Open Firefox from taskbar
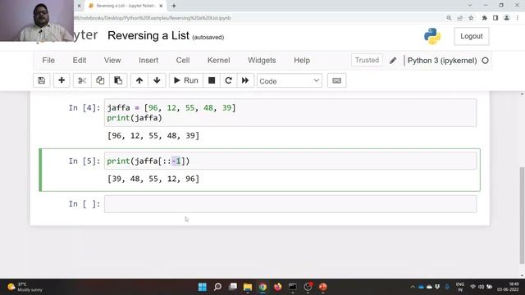The width and height of the screenshot is (525, 295). tap(277, 287)
